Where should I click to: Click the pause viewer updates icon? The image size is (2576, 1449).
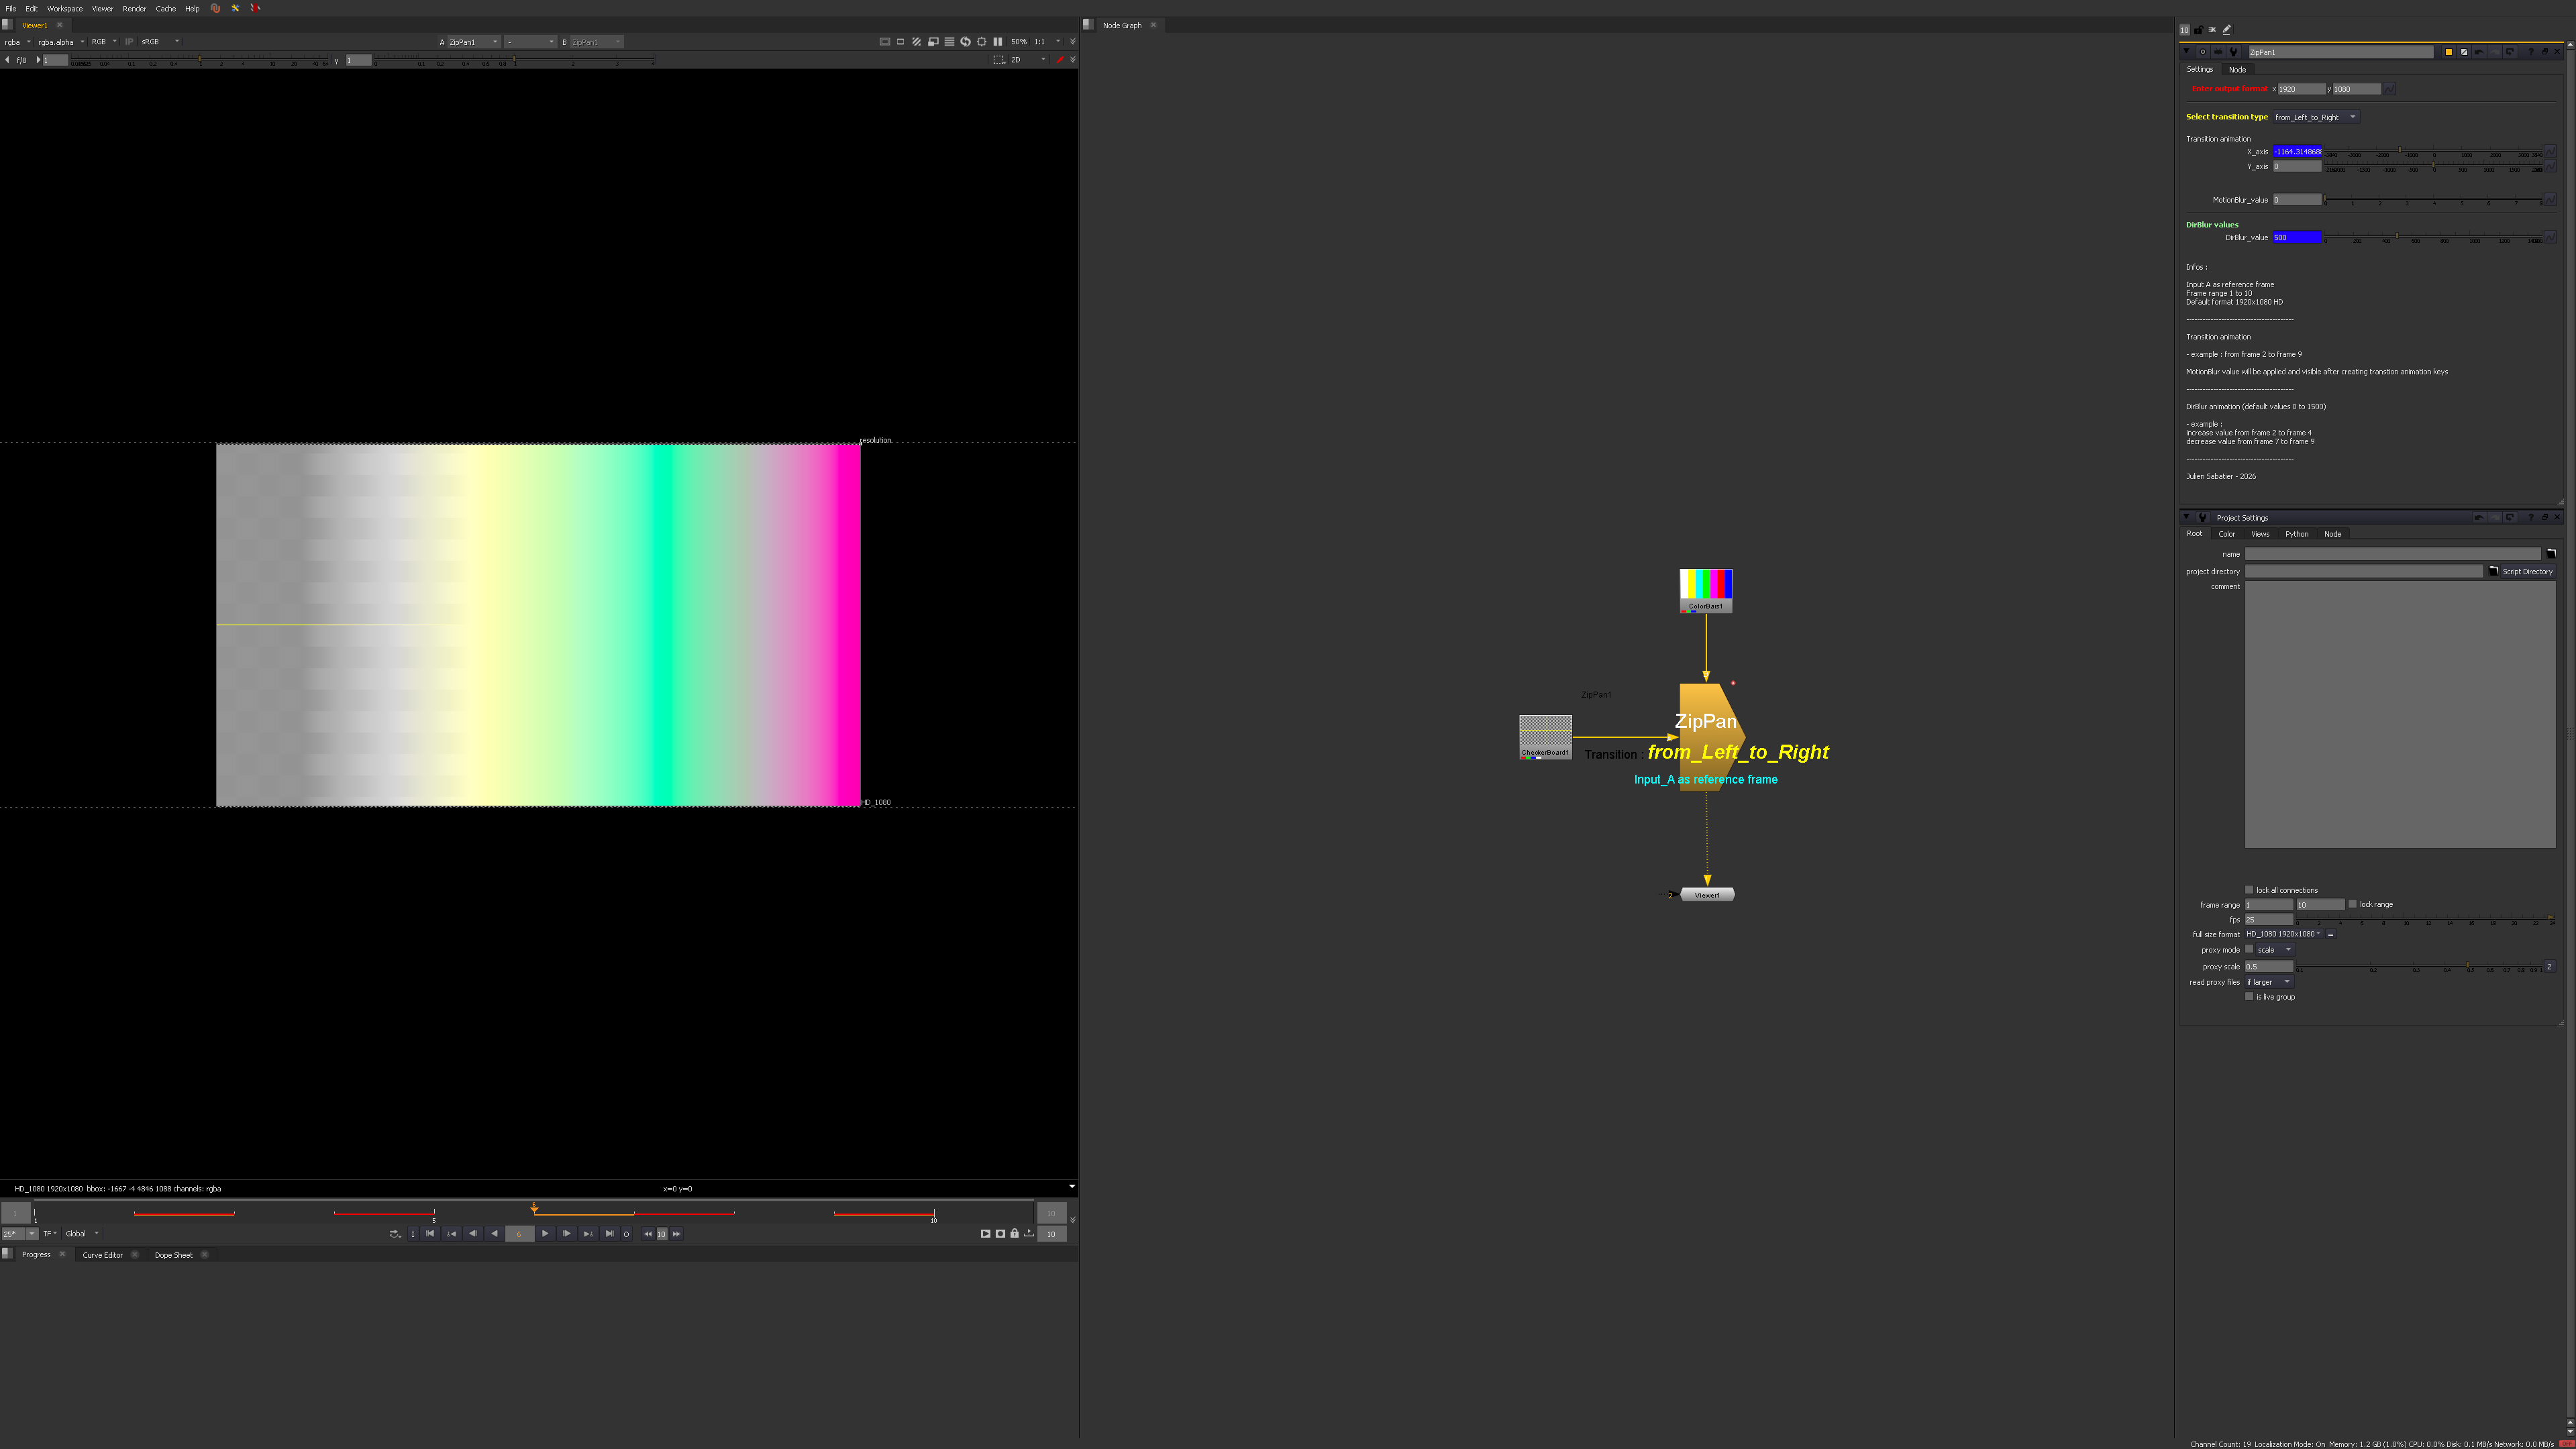coord(997,42)
